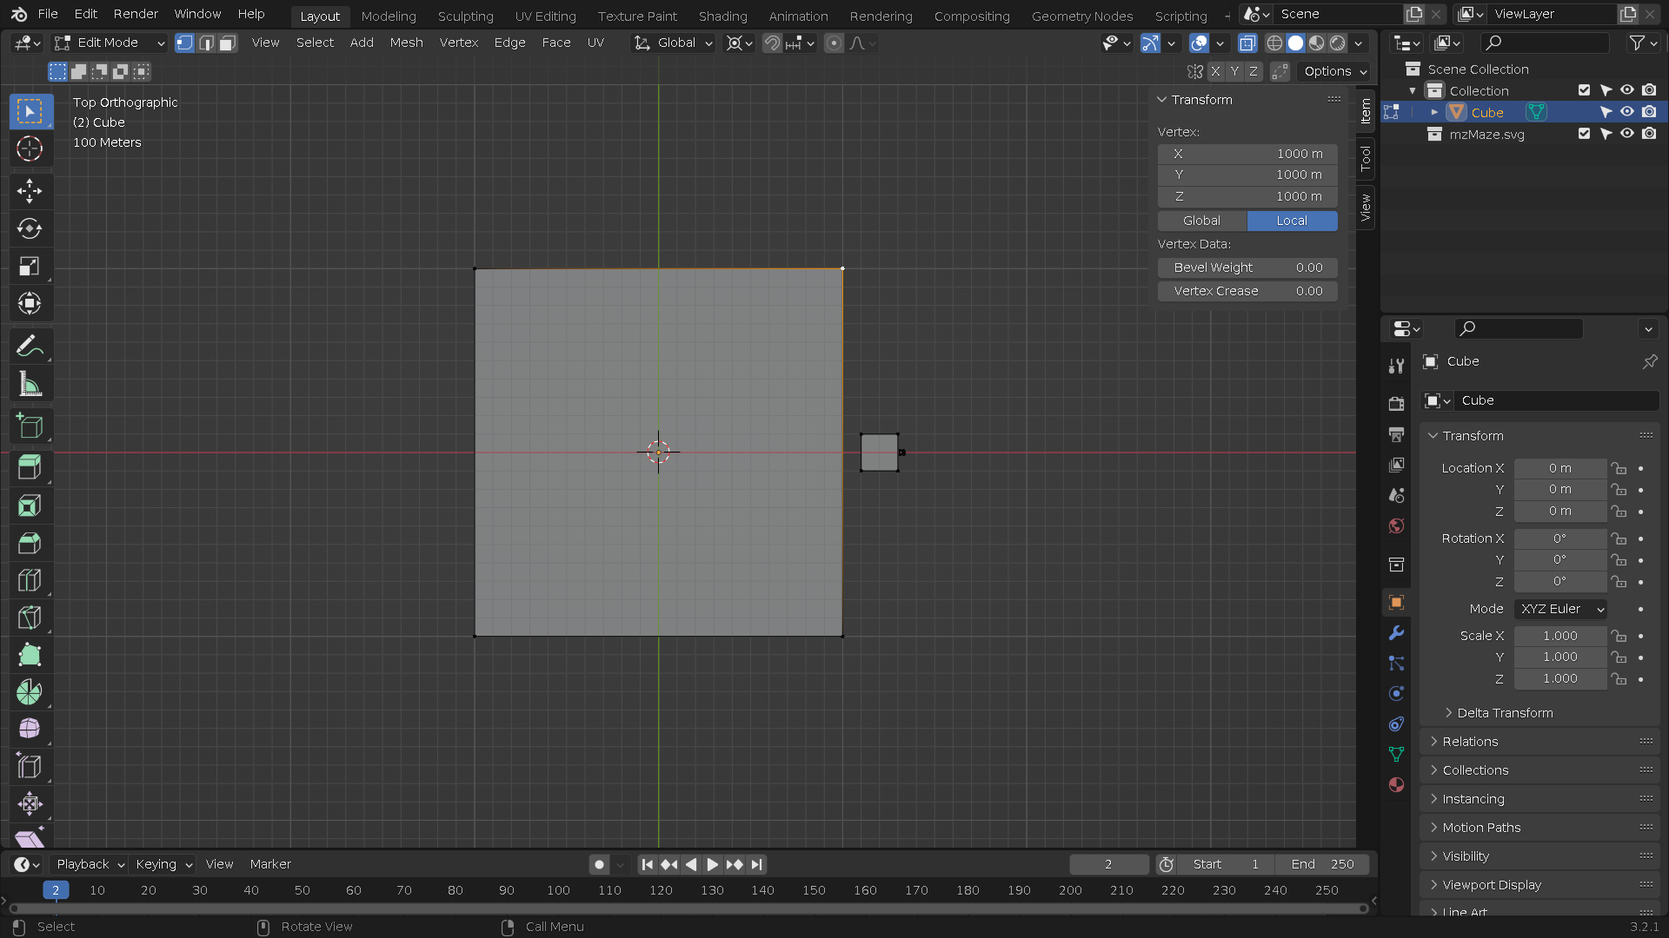Open the Edit Mode dropdown
Viewport: 1669px width, 938px height.
click(x=110, y=43)
